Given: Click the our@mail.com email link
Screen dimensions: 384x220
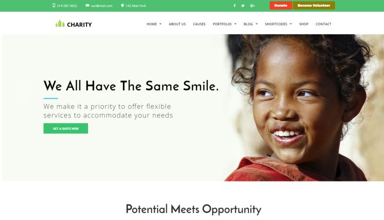Looking at the screenshot, I should 101,6.
